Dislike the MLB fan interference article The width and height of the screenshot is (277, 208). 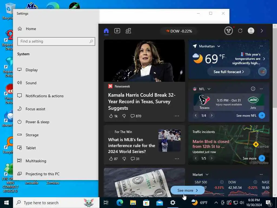pos(124,159)
